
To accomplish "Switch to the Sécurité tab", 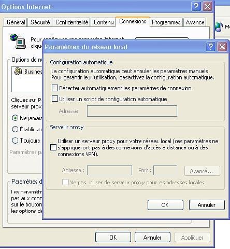I will point(40,22).
